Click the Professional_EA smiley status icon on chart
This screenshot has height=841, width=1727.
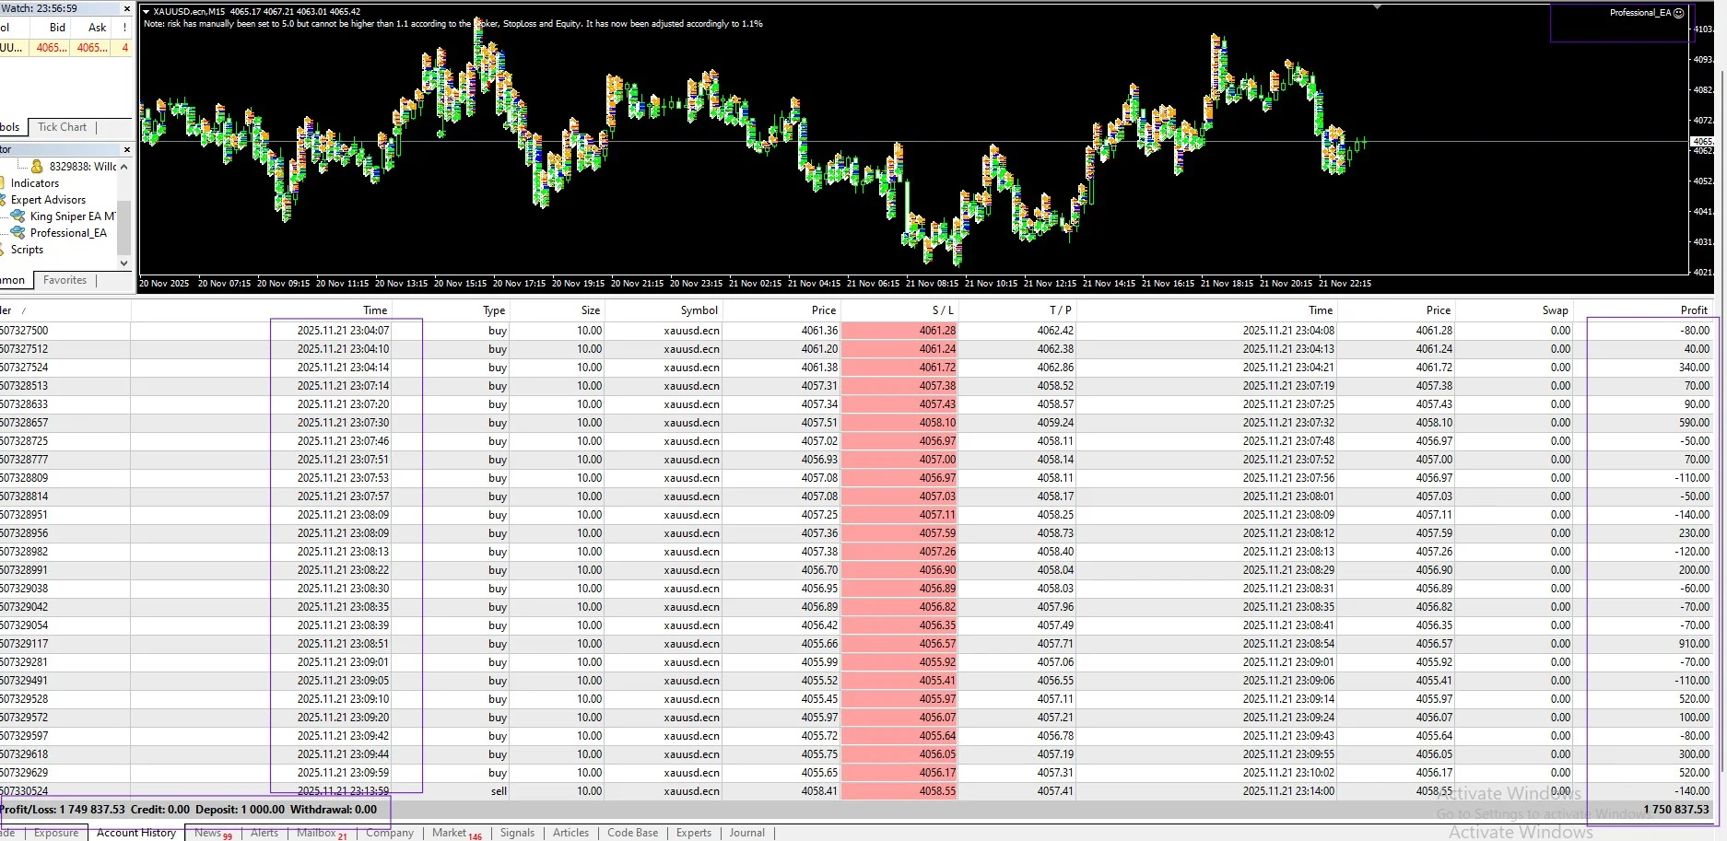tap(1679, 12)
